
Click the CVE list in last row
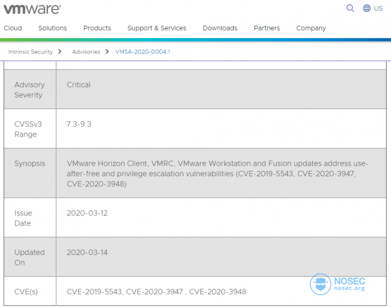click(x=156, y=292)
